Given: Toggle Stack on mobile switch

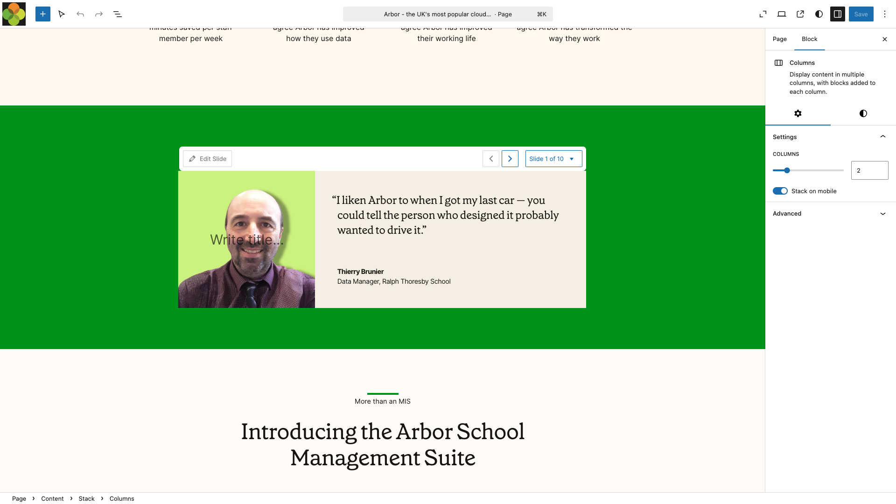Looking at the screenshot, I should click(x=780, y=191).
